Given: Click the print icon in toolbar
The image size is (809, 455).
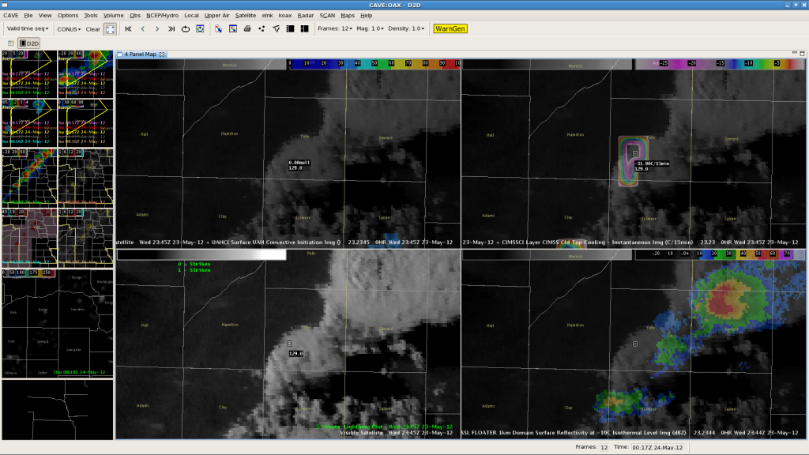Looking at the screenshot, I should click(x=247, y=28).
